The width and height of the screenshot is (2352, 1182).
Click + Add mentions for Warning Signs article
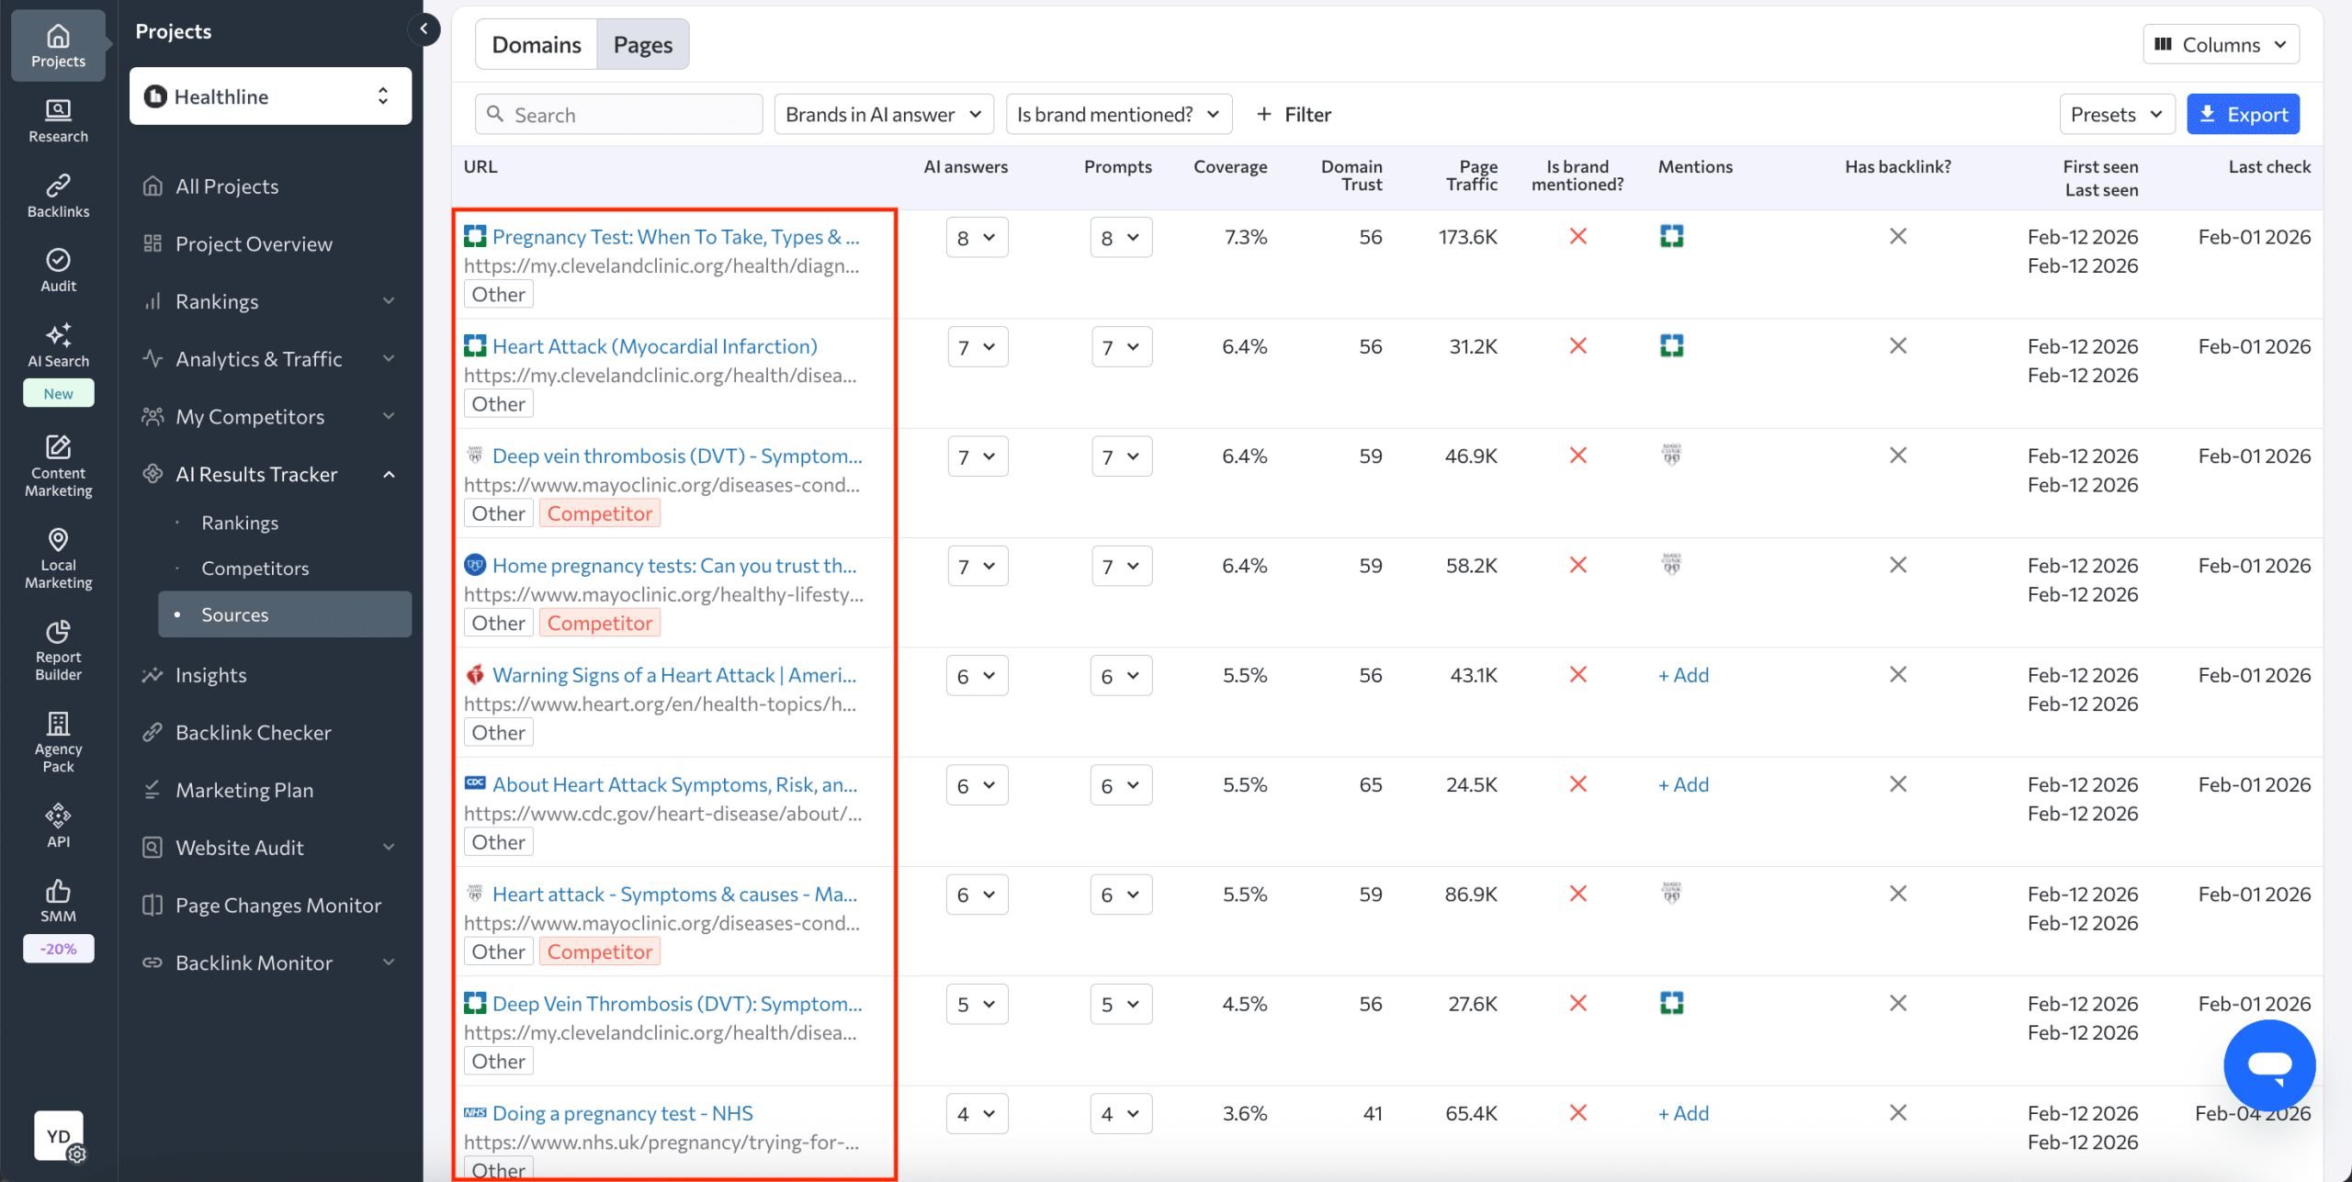point(1682,674)
